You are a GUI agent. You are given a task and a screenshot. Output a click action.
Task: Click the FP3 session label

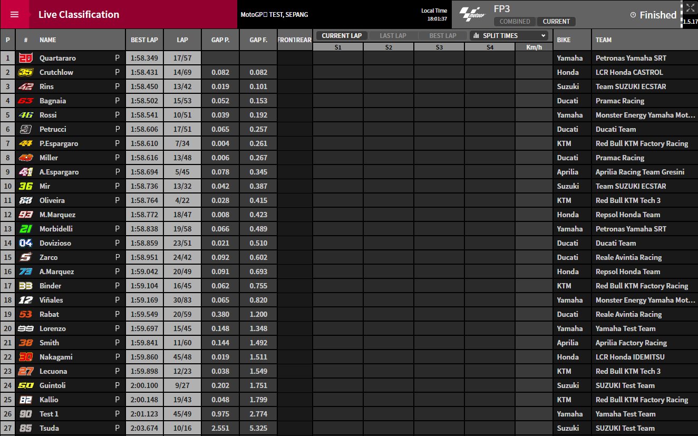502,8
